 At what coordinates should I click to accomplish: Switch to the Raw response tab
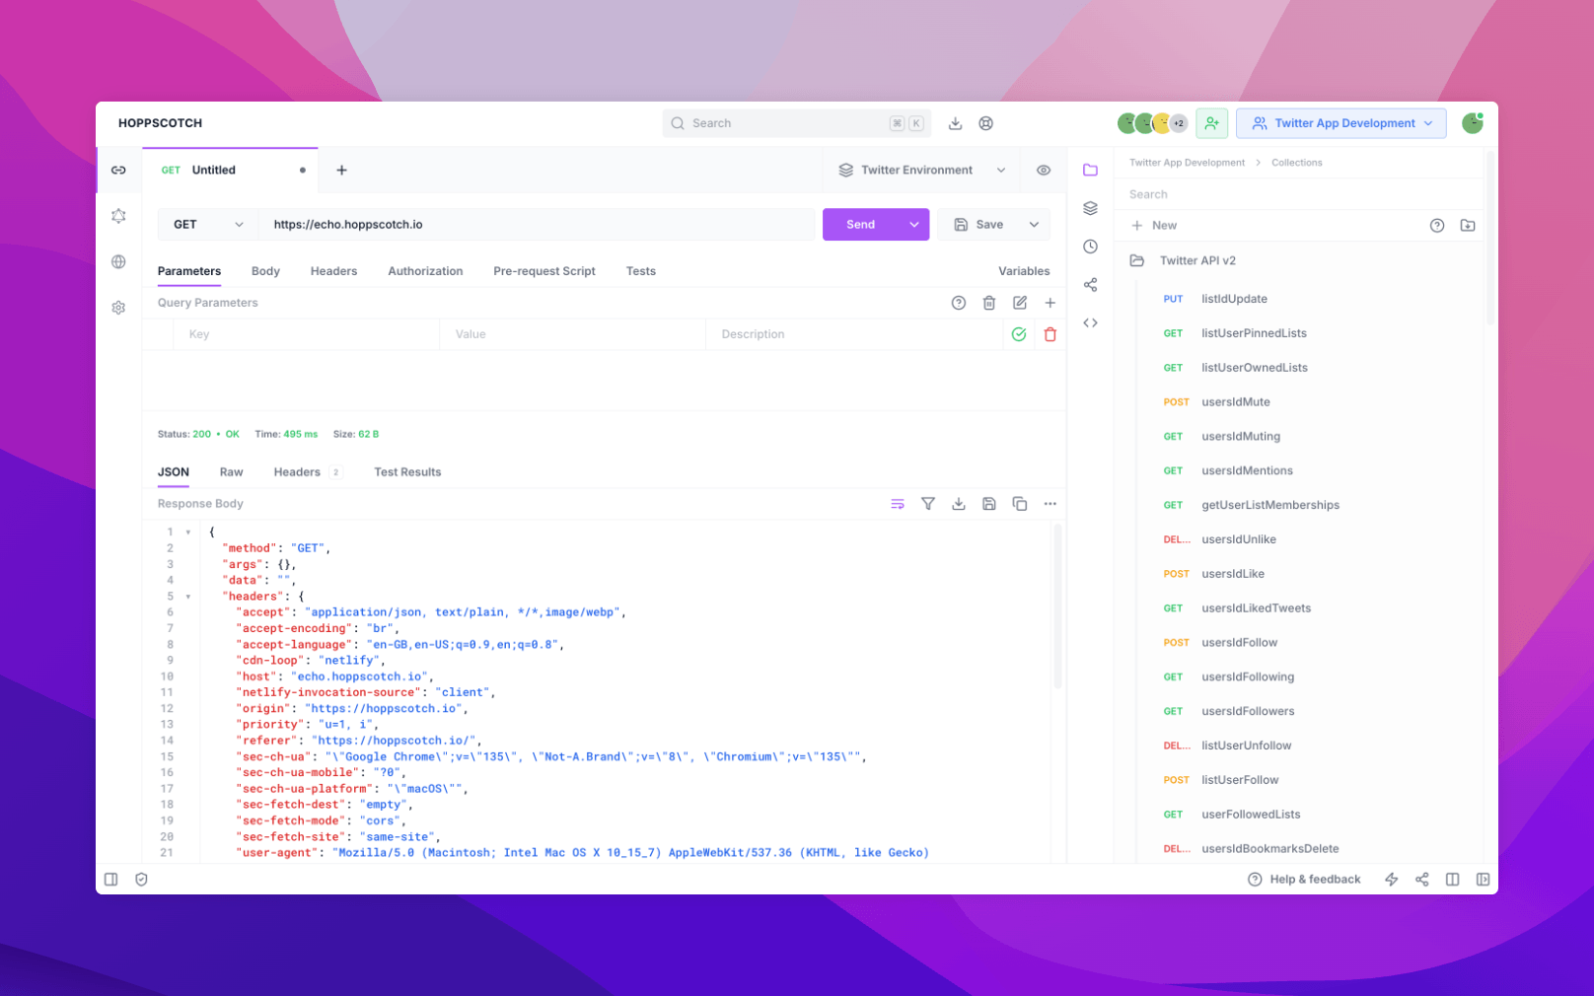click(231, 472)
